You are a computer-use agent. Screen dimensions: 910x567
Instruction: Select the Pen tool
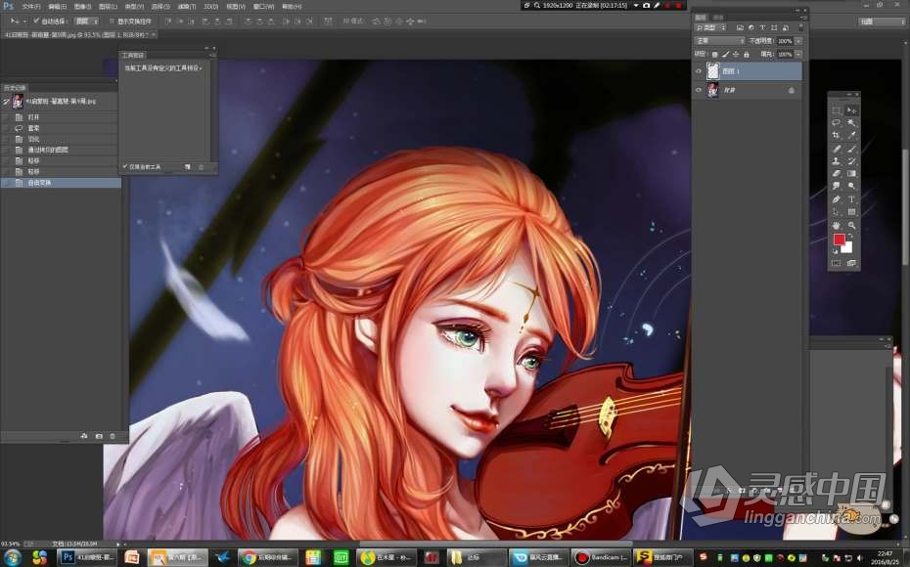click(836, 198)
